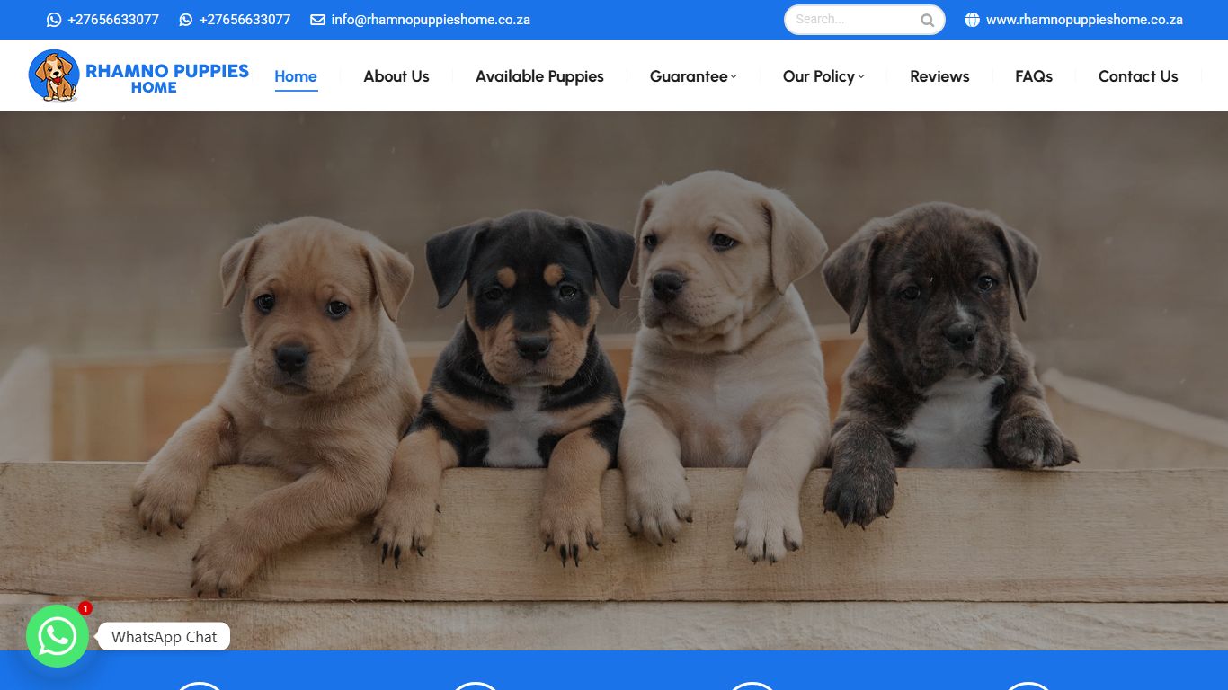Viewport: 1228px width, 690px height.
Task: Click the info@rhamnopuppieshome.co.za email link
Action: click(x=430, y=19)
